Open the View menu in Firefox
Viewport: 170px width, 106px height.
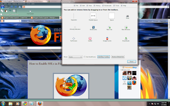click(10, 4)
